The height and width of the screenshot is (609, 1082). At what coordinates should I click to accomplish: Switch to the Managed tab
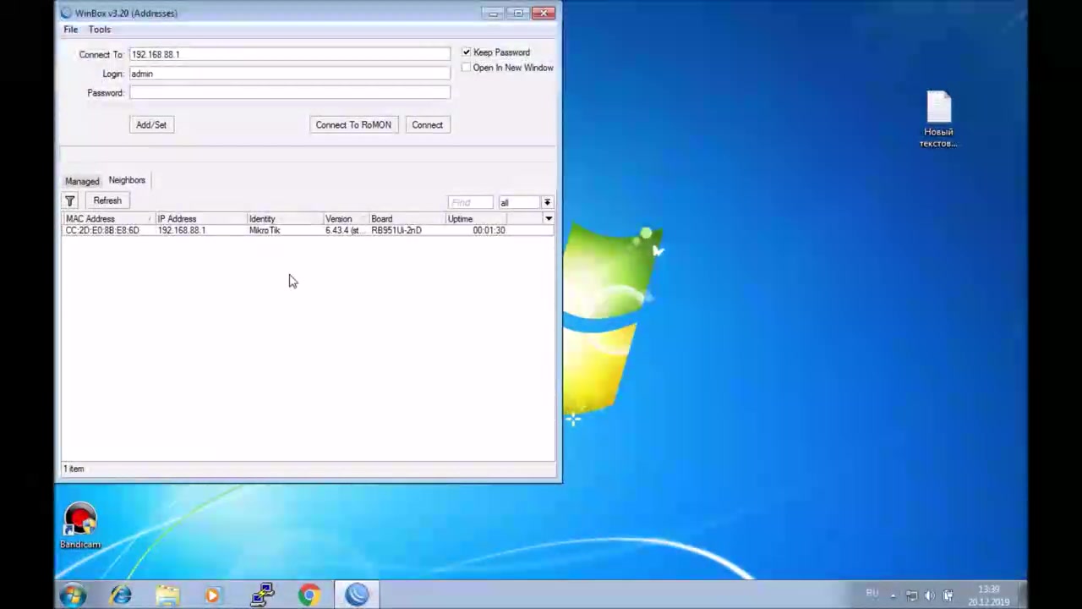point(82,181)
